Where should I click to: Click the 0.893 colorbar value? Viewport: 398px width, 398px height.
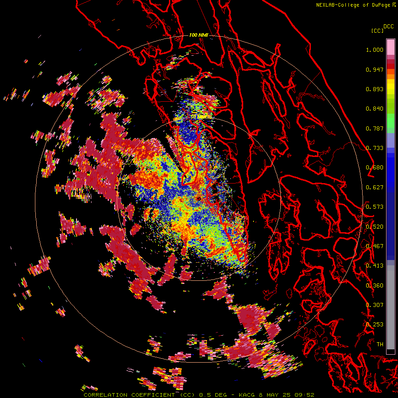[375, 89]
